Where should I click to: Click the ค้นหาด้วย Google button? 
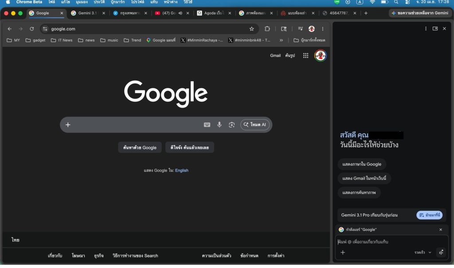[140, 148]
